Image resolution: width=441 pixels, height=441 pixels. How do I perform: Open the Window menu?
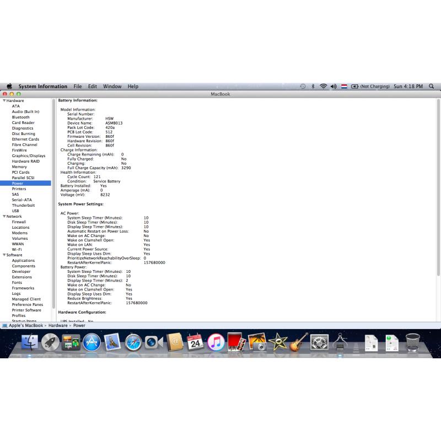[112, 87]
